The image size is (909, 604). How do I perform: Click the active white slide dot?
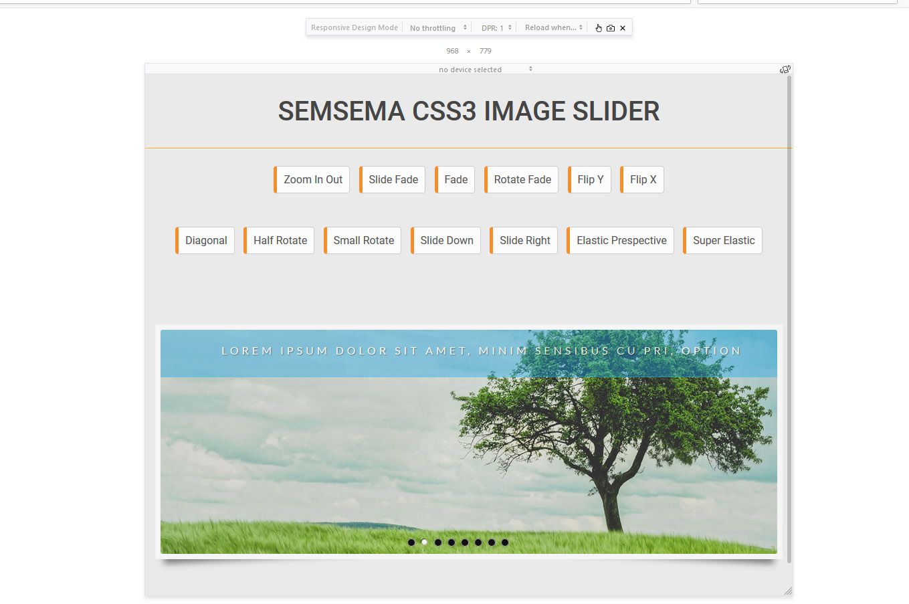(425, 542)
